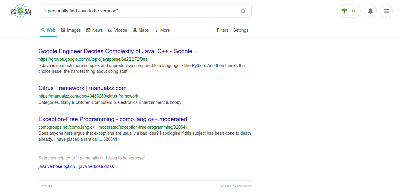Click the 'Searches related to' heading text
Screen dimensions: 400x193
pyautogui.click(x=92, y=158)
